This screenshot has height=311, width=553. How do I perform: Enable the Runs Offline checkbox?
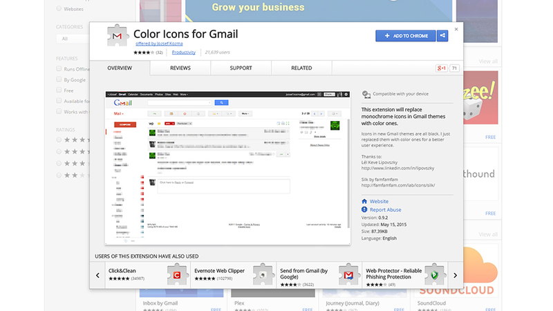click(59, 68)
